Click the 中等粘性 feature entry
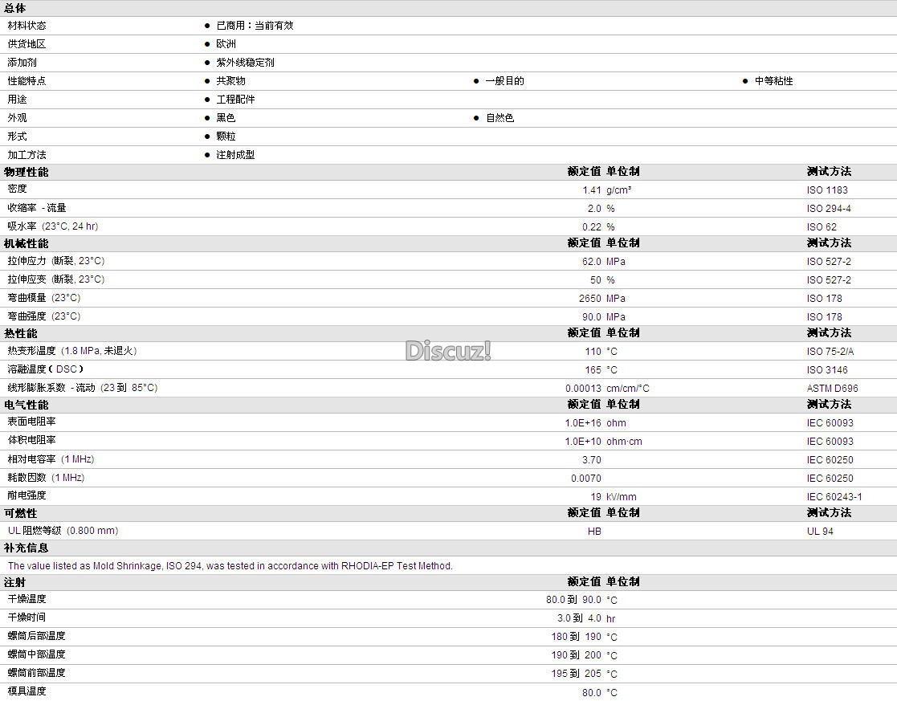The width and height of the screenshot is (897, 701). click(773, 81)
